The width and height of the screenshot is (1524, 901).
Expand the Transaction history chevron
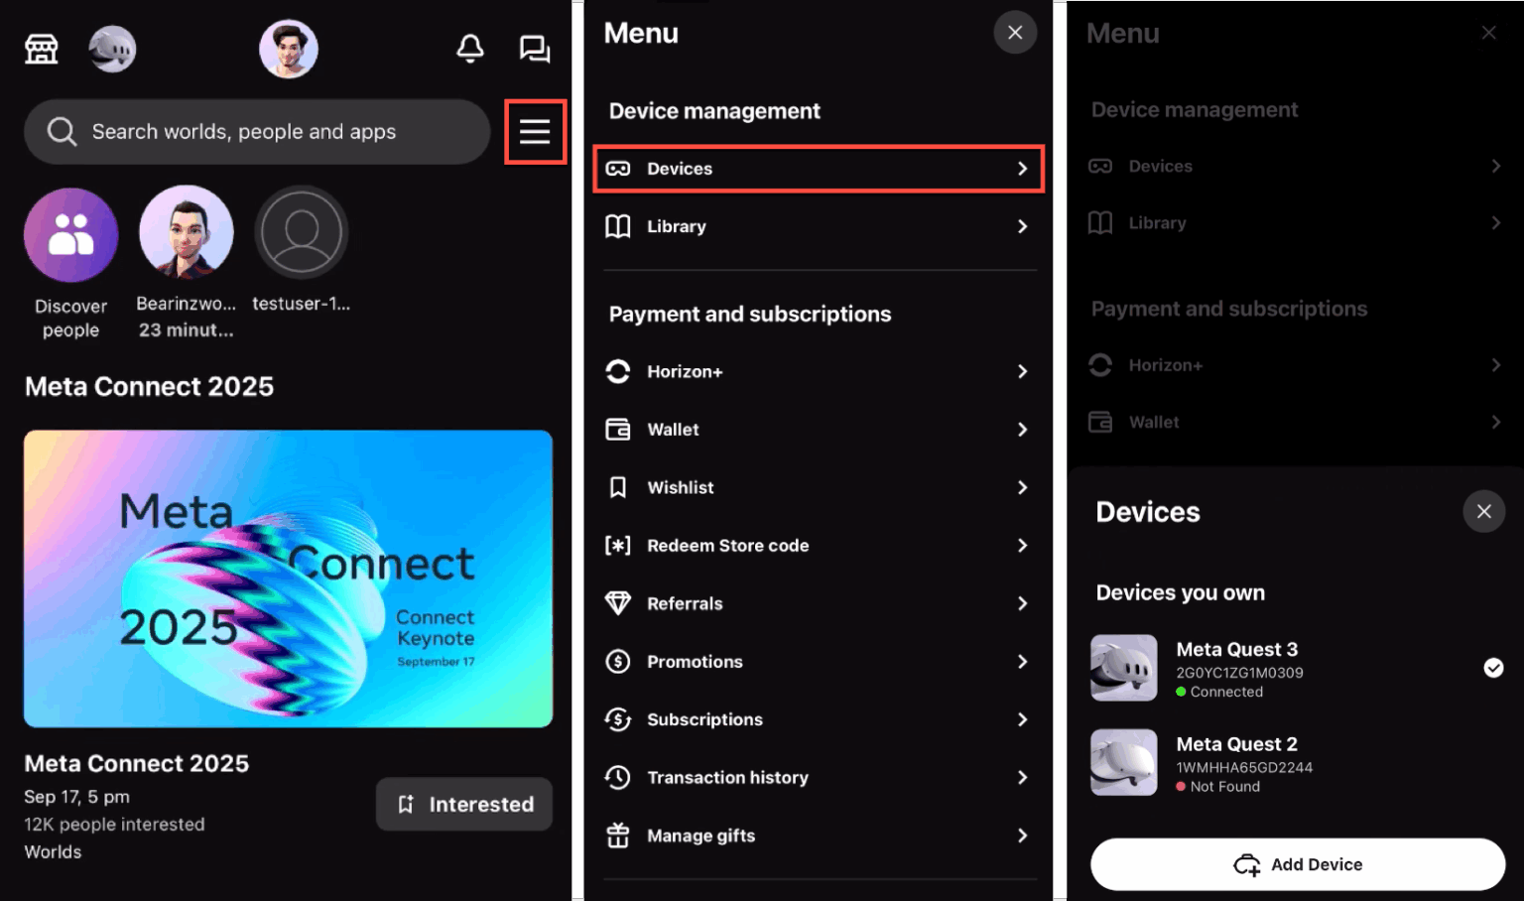1022,777
